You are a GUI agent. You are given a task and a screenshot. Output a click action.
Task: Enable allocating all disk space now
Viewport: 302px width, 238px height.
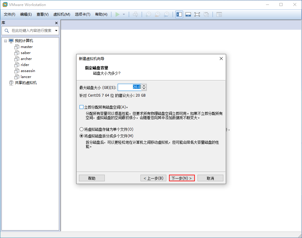[x=82, y=107]
